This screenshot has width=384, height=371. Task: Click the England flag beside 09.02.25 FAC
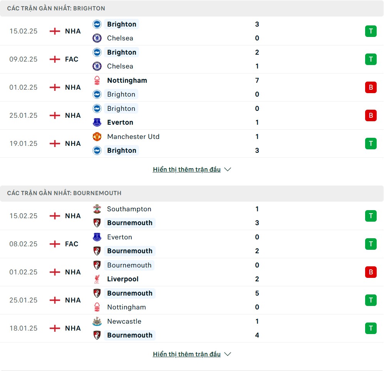tap(55, 59)
